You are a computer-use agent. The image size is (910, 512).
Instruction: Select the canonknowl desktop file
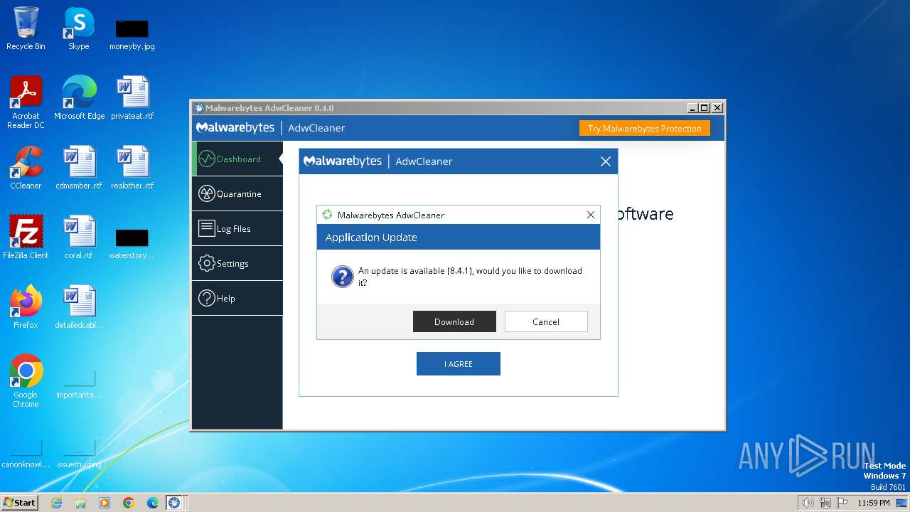(26, 454)
